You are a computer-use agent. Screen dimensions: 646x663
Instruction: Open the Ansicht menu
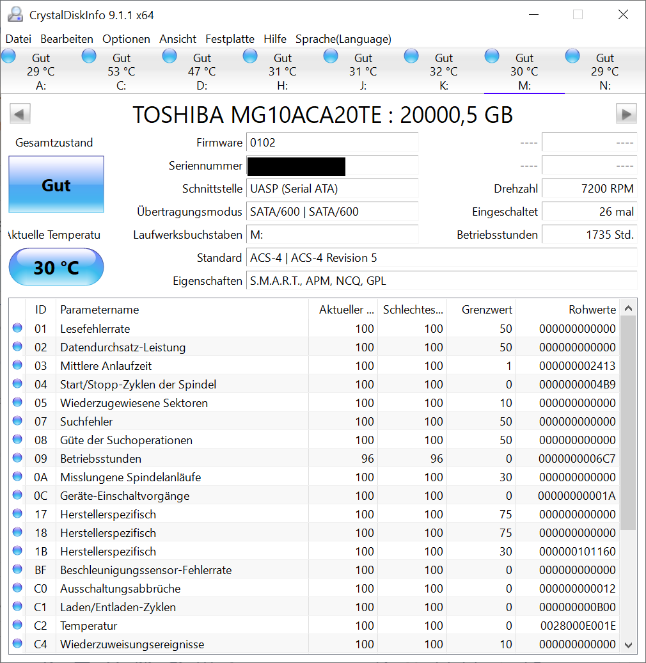coord(178,39)
